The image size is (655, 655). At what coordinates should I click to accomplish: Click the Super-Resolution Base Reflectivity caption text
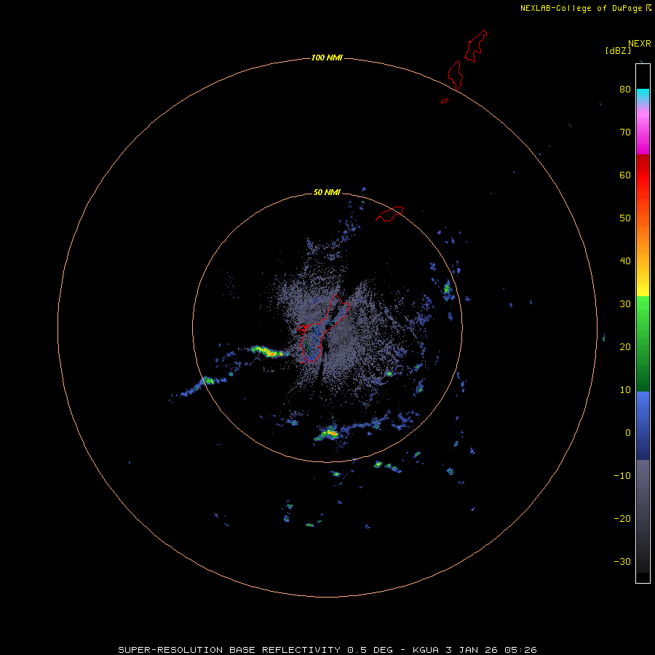tap(327, 650)
